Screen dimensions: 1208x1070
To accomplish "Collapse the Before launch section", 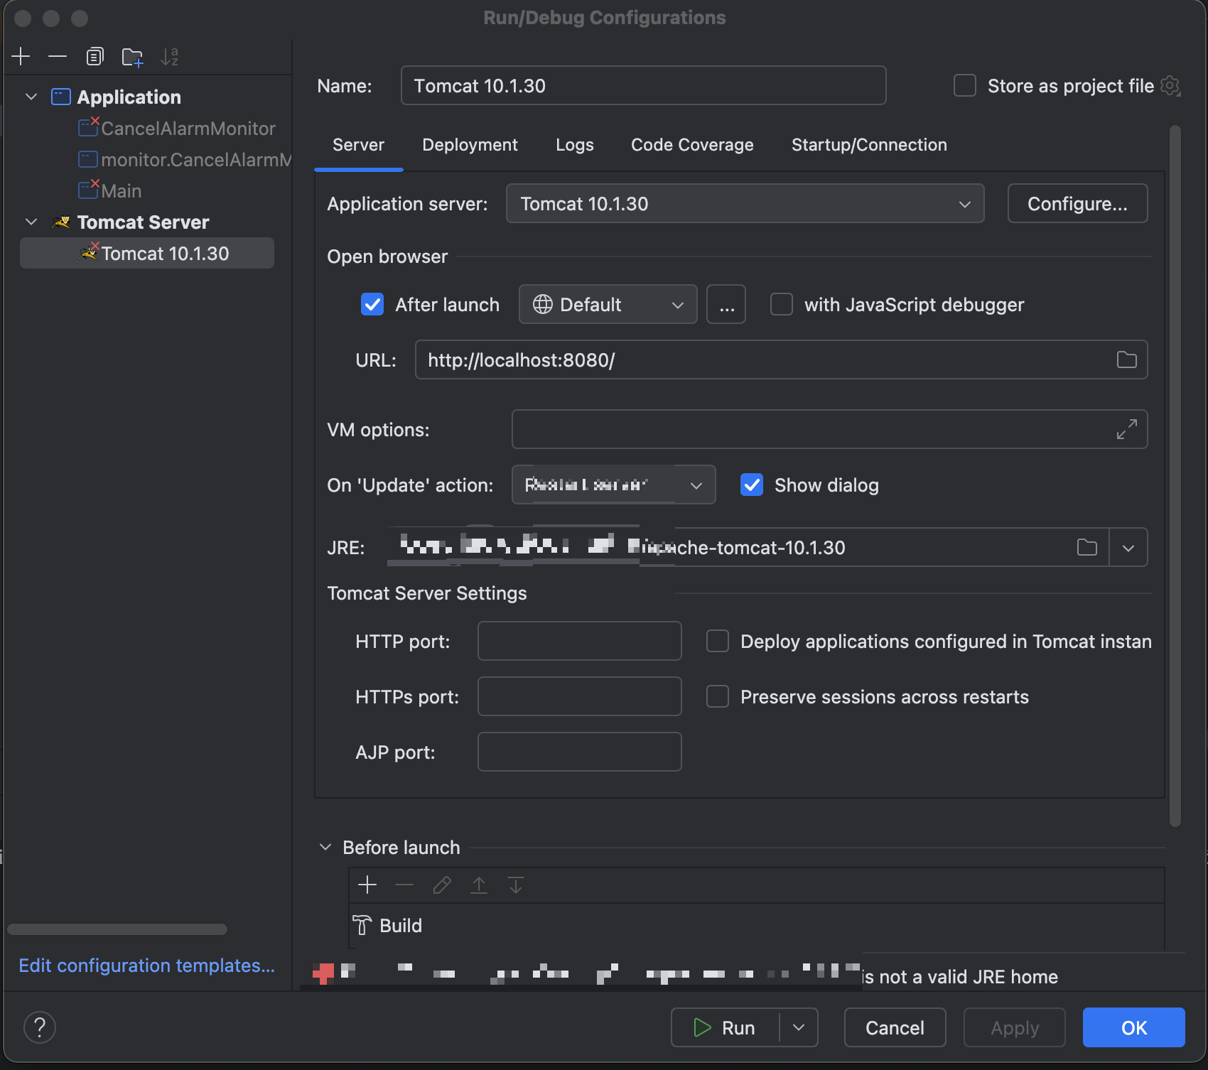I will point(325,847).
